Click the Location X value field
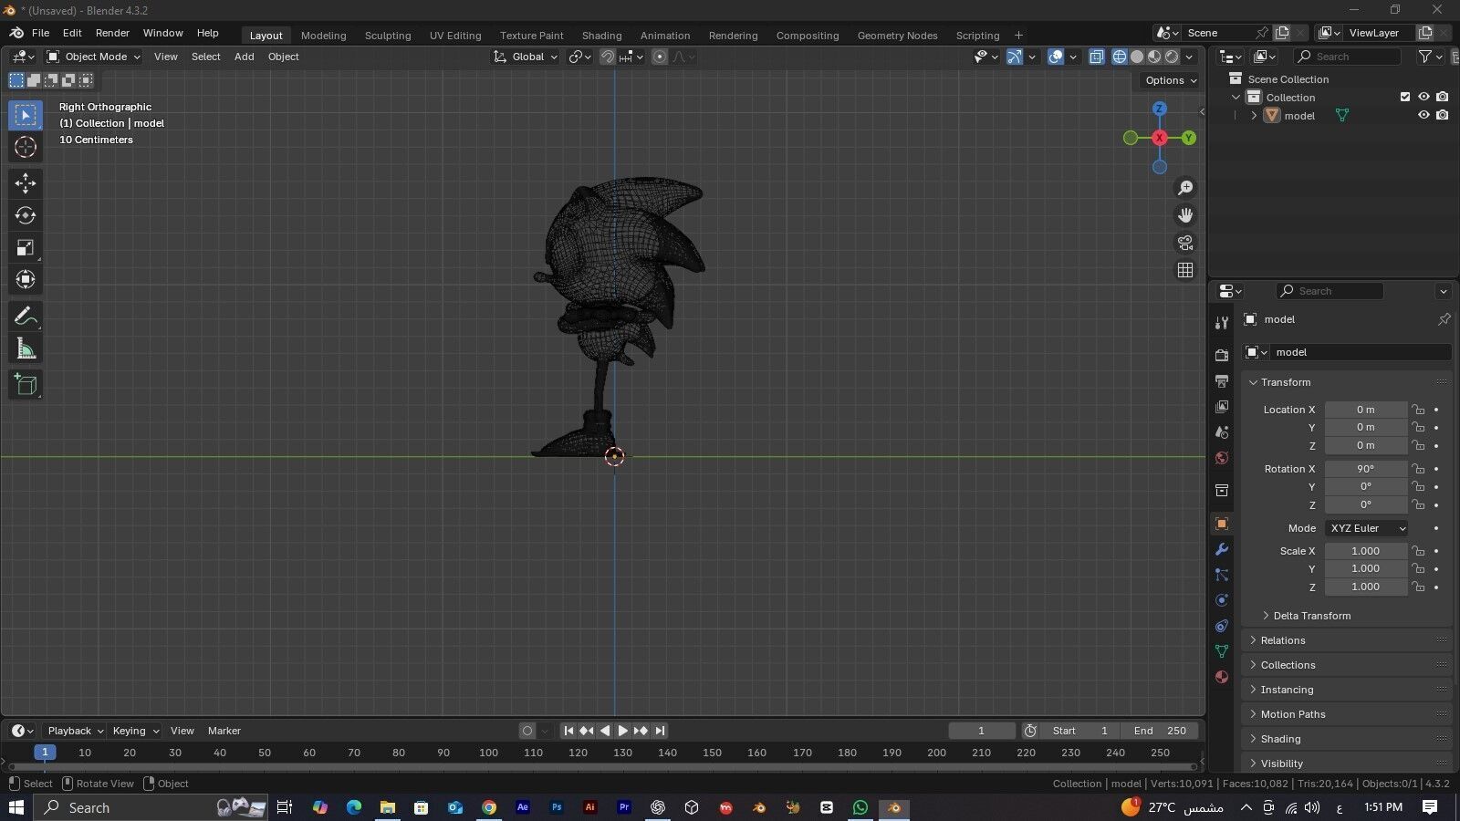Image resolution: width=1460 pixels, height=821 pixels. pyautogui.click(x=1365, y=410)
